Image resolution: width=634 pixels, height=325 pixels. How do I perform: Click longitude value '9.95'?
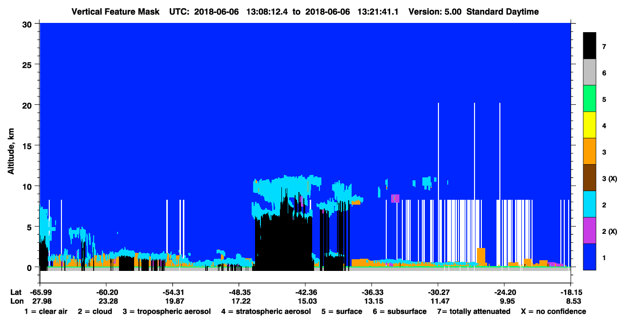click(508, 301)
